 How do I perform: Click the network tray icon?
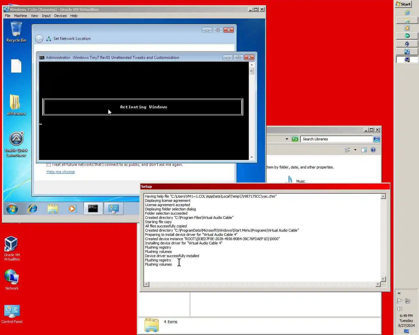click(x=408, y=301)
